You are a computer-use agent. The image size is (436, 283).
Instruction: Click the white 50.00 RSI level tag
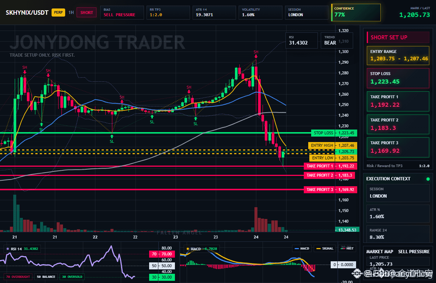pyautogui.click(x=162, y=266)
